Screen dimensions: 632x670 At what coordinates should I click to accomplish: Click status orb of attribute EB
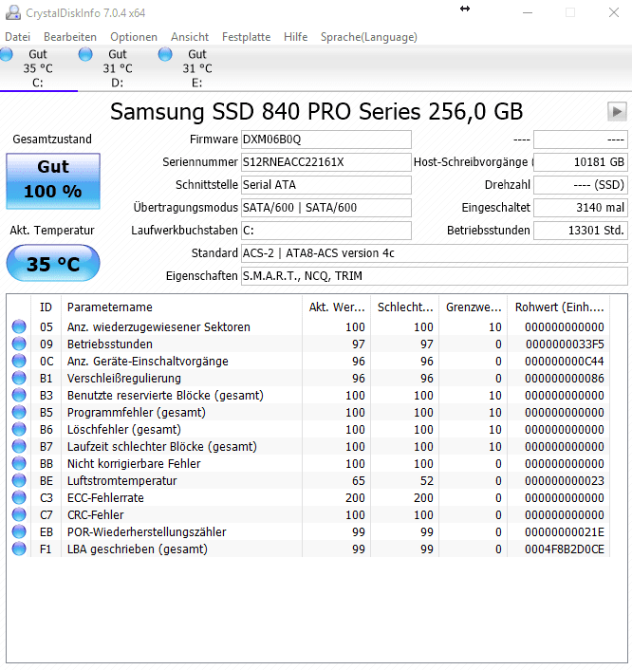[19, 532]
